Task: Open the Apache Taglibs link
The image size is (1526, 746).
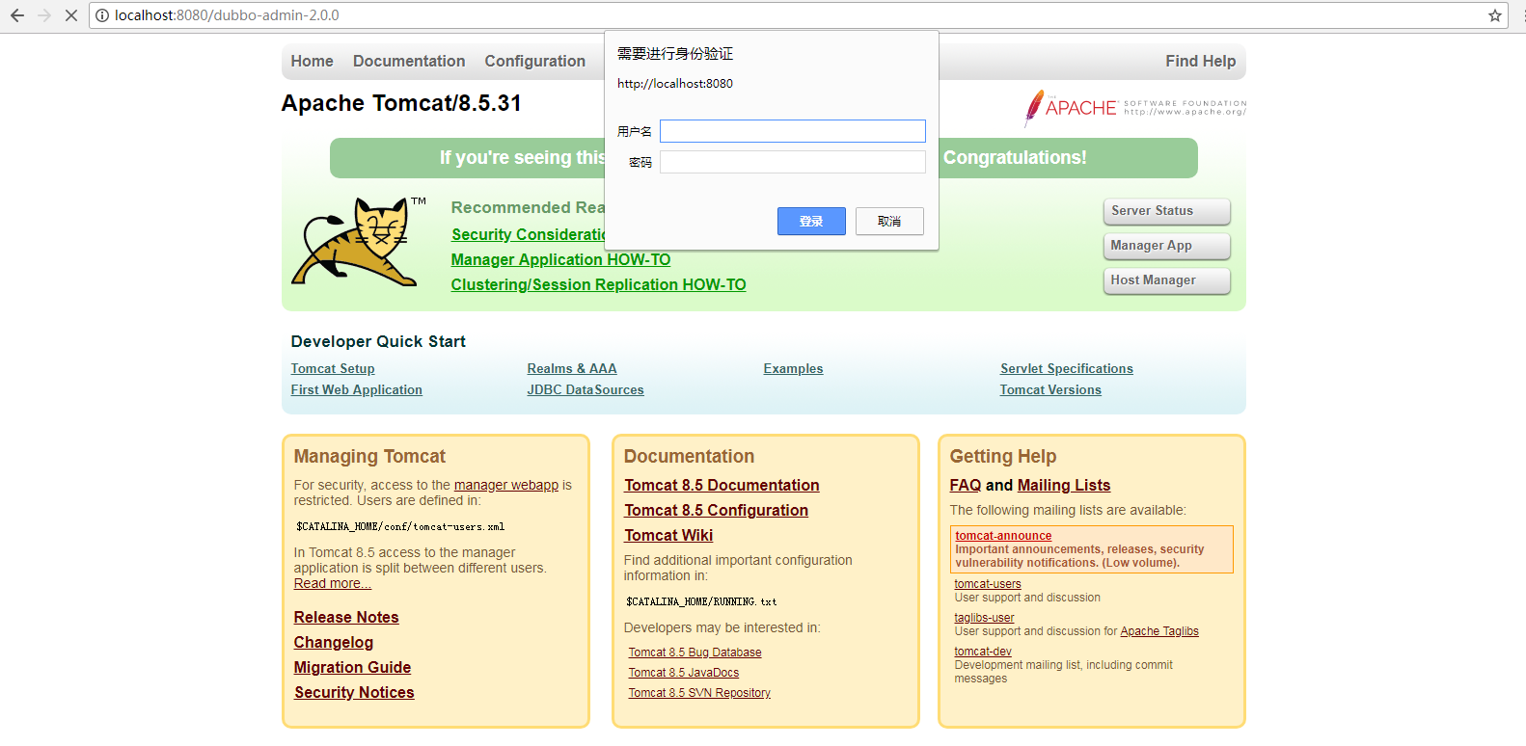Action: pos(1159,631)
